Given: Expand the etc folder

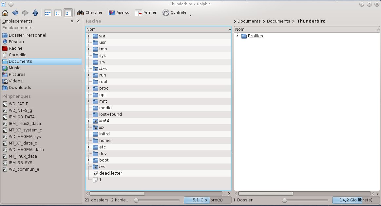Looking at the screenshot, I should click(89, 147).
